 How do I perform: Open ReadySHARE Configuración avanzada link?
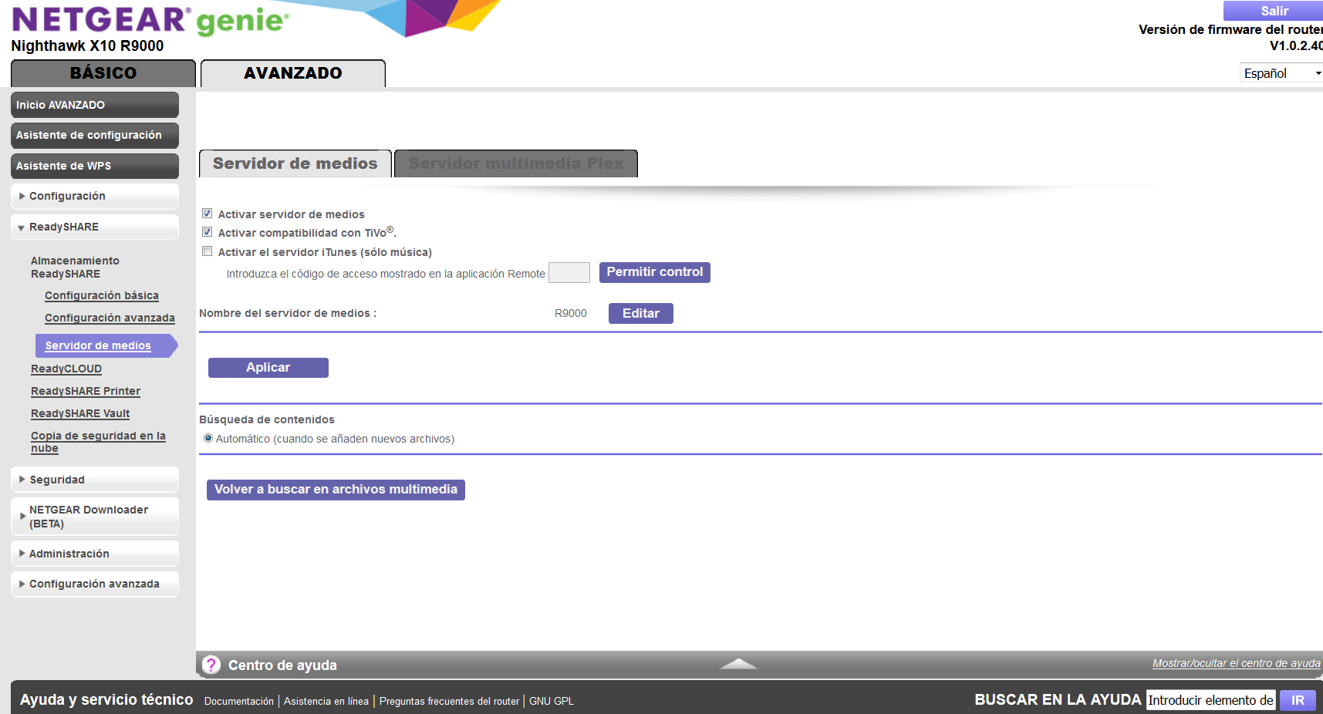110,318
